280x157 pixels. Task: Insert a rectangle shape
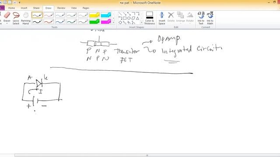tap(125, 18)
